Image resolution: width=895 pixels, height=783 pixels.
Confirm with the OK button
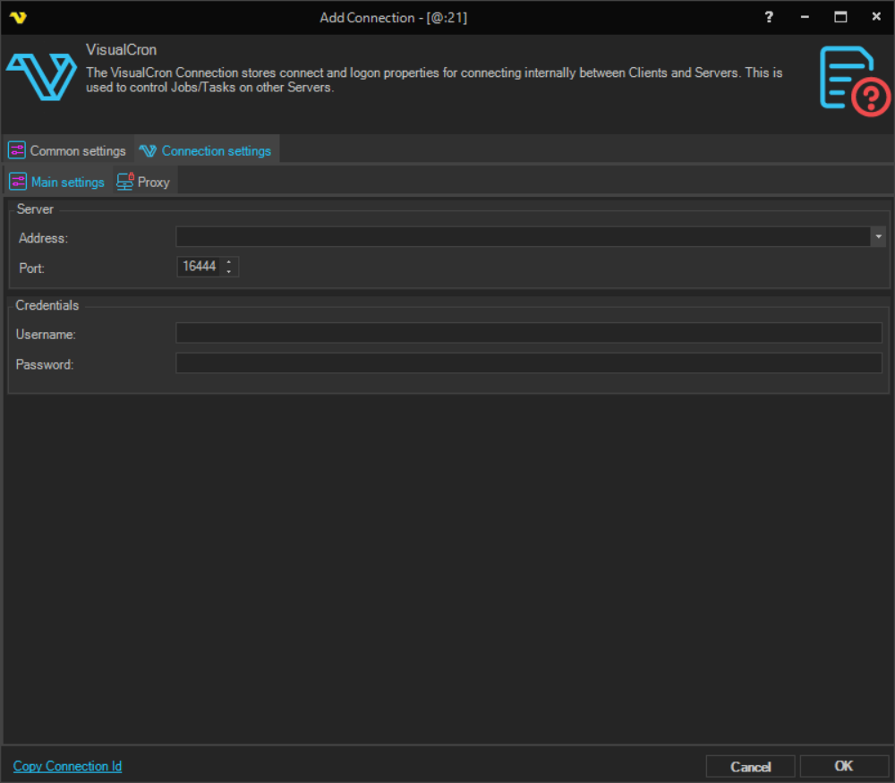843,766
